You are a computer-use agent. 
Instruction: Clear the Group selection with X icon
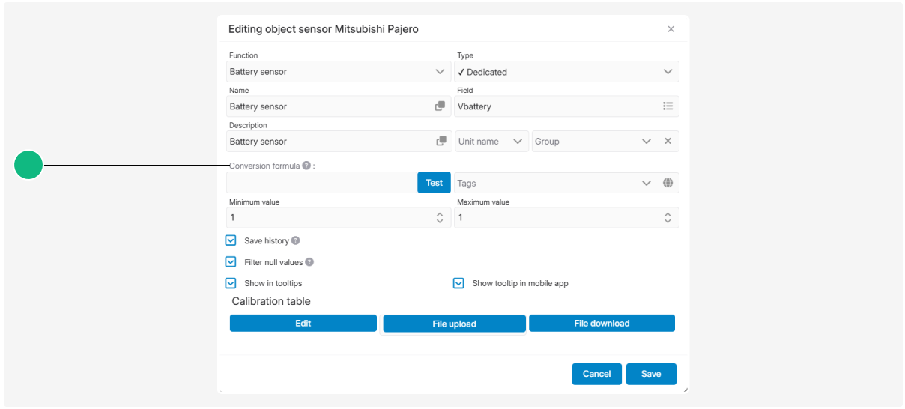point(668,141)
